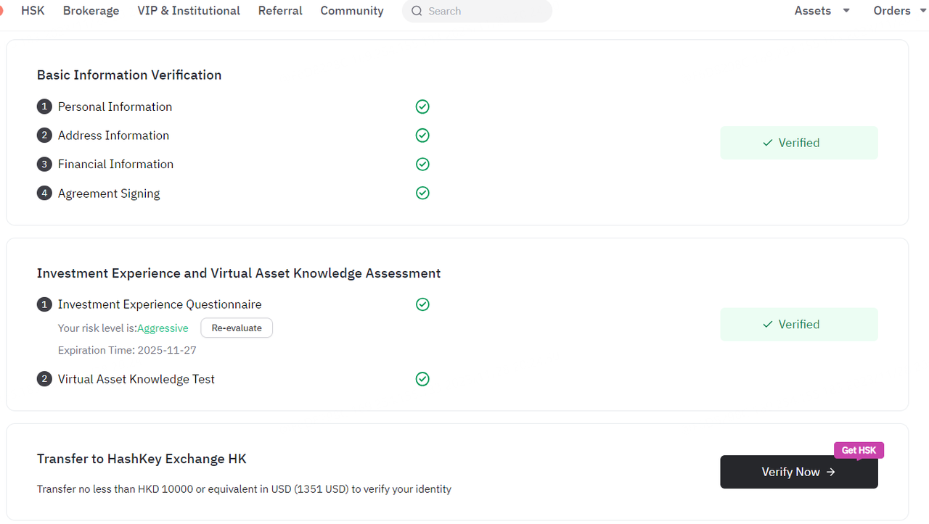The width and height of the screenshot is (929, 524).
Task: Click the Investment Experience and Virtual Asset heading
Action: point(239,273)
